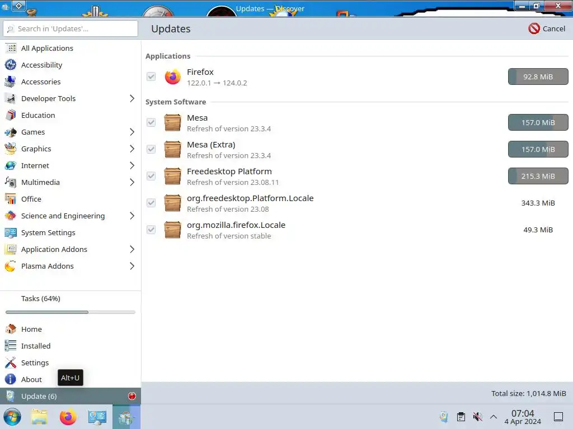Image resolution: width=573 pixels, height=429 pixels.
Task: Click the Settings tools icon
Action: [11, 363]
